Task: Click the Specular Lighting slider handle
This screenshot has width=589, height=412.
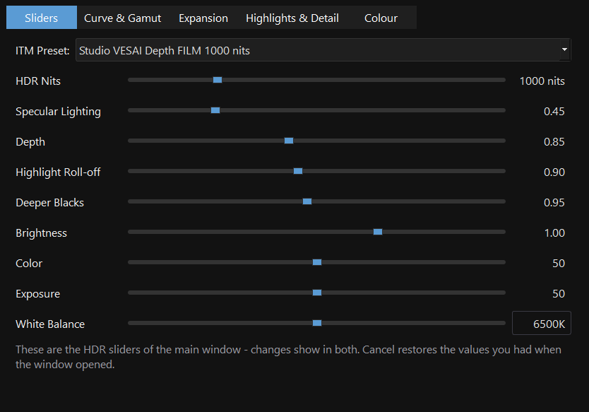Action: coord(215,110)
